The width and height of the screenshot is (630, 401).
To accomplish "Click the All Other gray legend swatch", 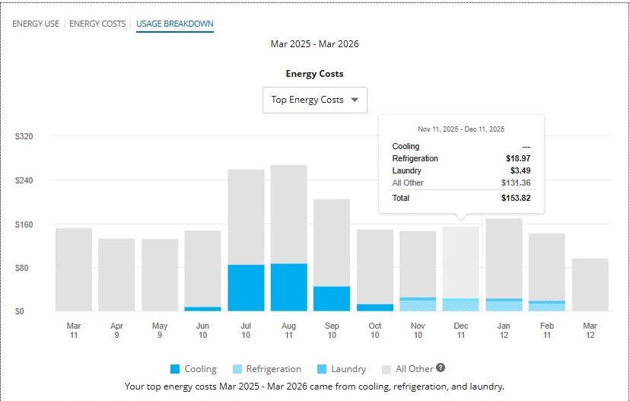I will (388, 369).
